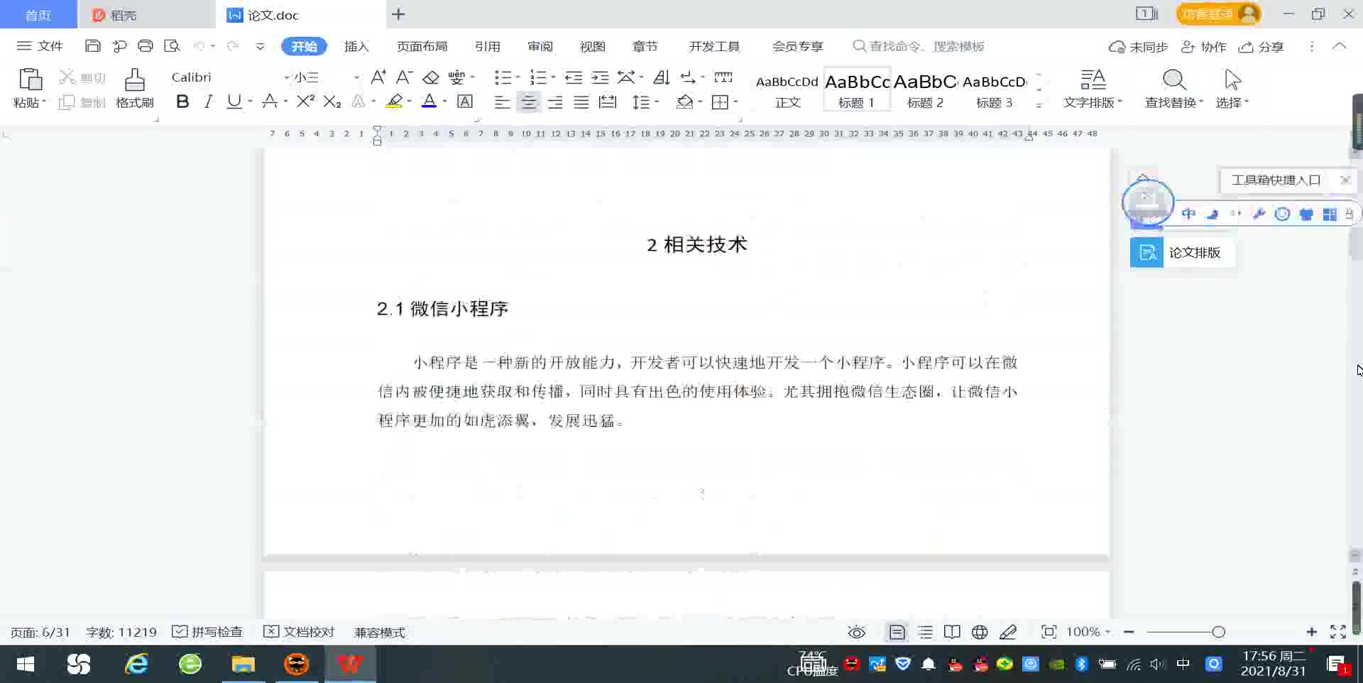Toggle italic formatting

coord(208,102)
